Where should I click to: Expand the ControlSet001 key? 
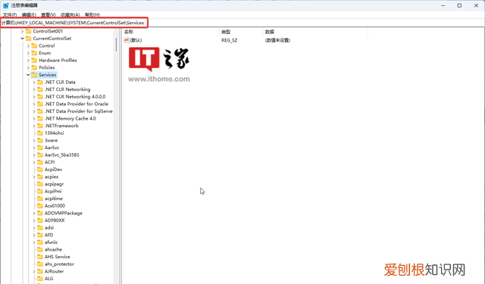tap(22, 31)
